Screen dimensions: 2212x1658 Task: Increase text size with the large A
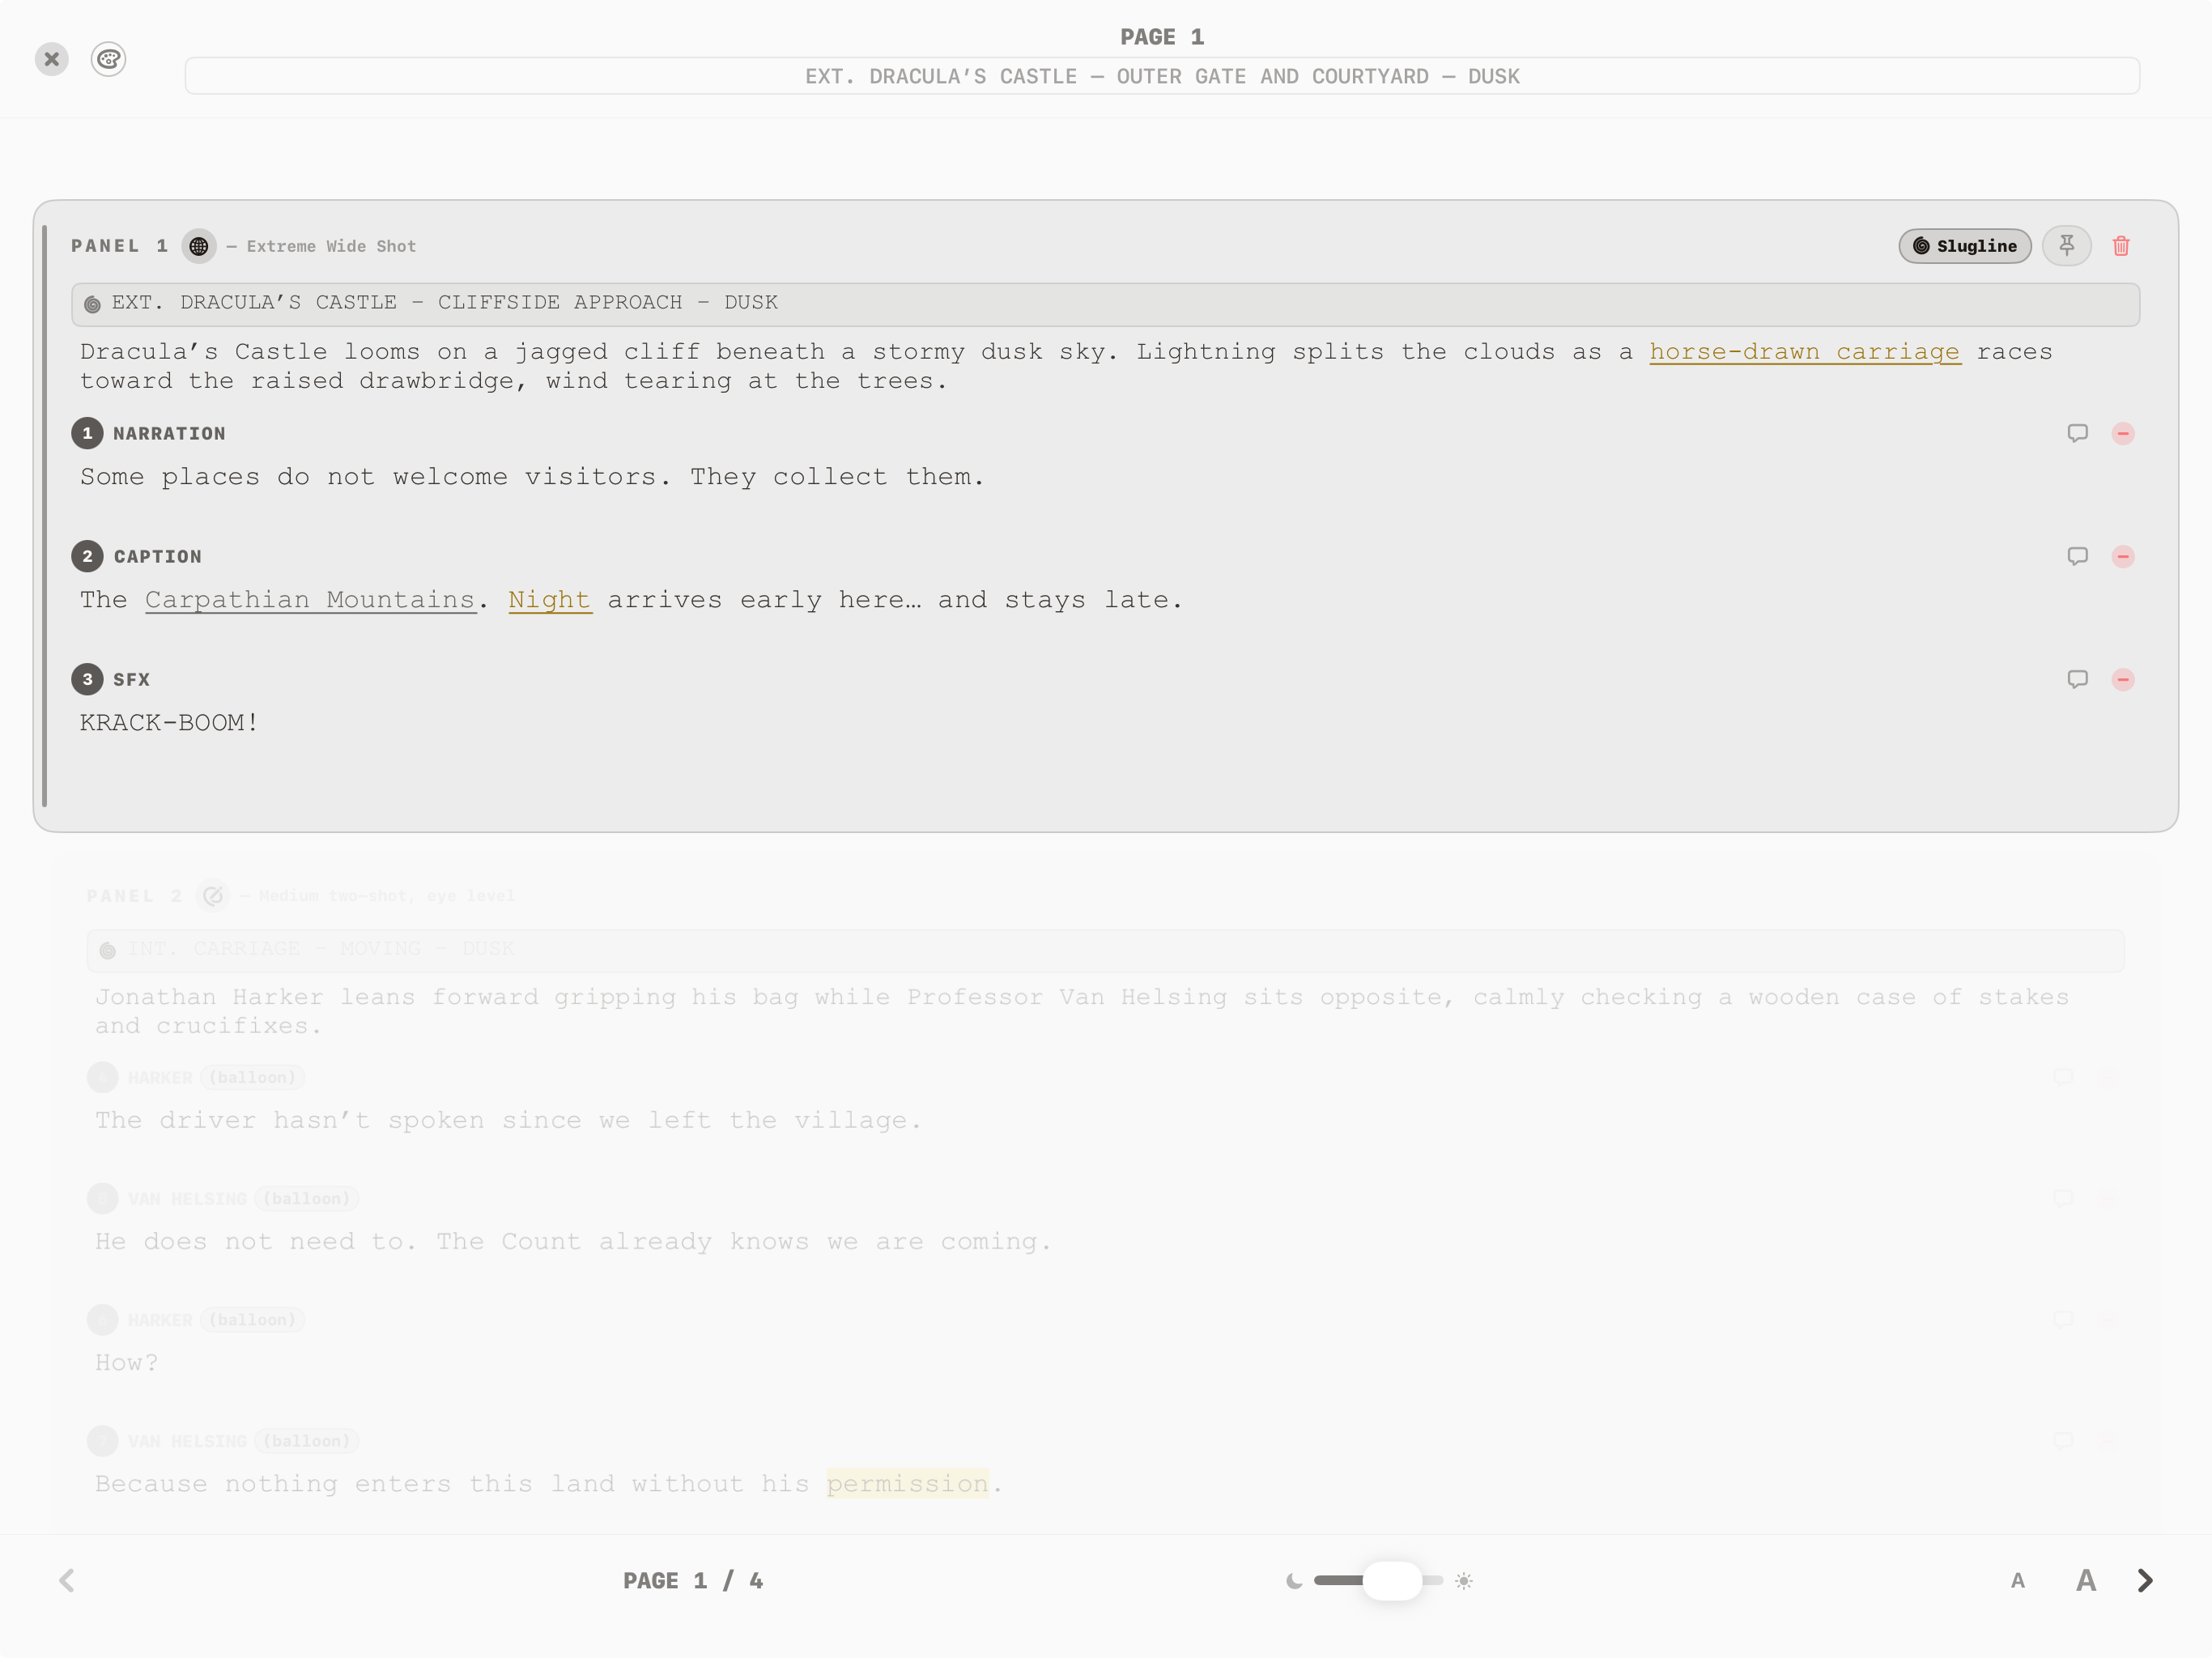pos(2085,1581)
